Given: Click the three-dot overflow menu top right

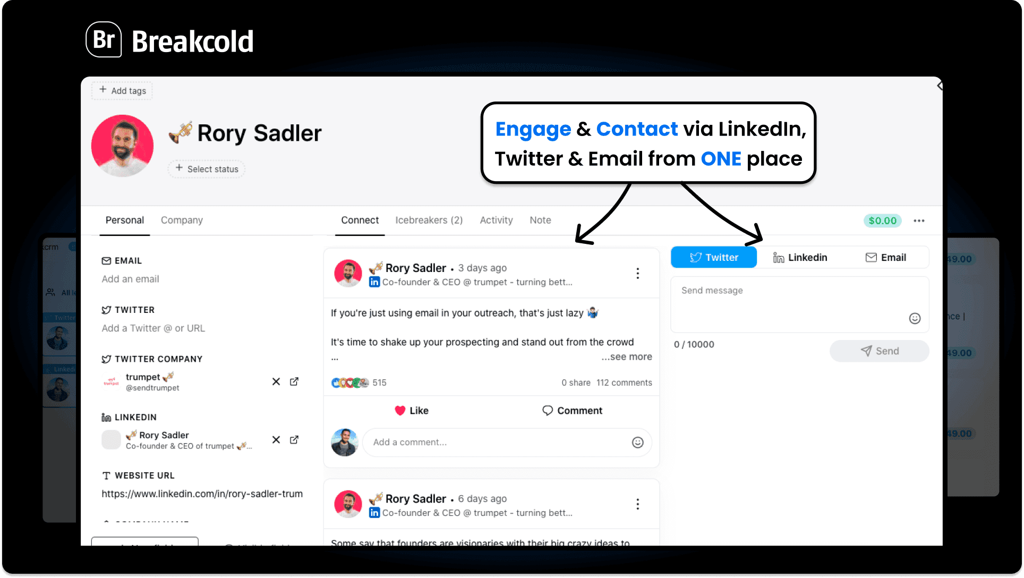Looking at the screenshot, I should click(919, 221).
